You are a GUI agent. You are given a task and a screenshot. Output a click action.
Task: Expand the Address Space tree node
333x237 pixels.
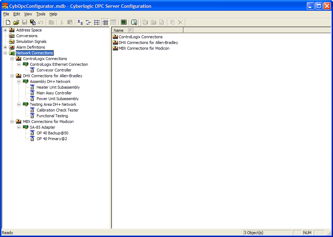click(x=5, y=30)
